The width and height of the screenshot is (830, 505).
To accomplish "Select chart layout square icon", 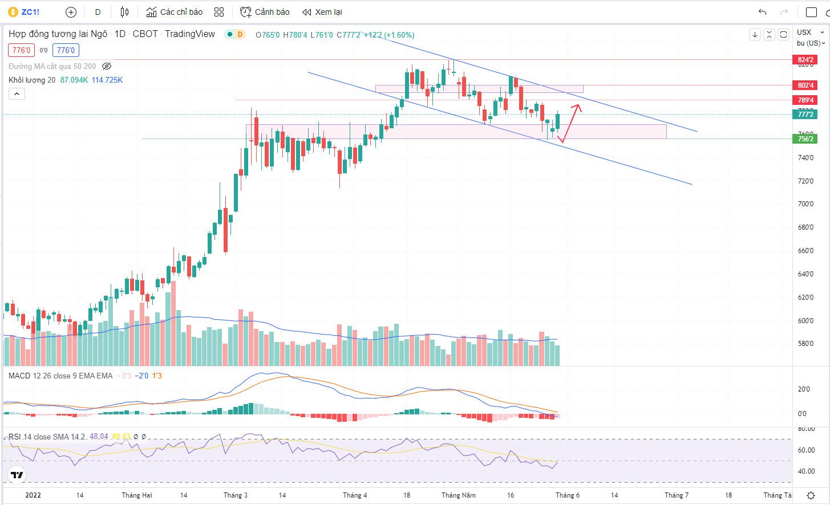I will [x=811, y=12].
